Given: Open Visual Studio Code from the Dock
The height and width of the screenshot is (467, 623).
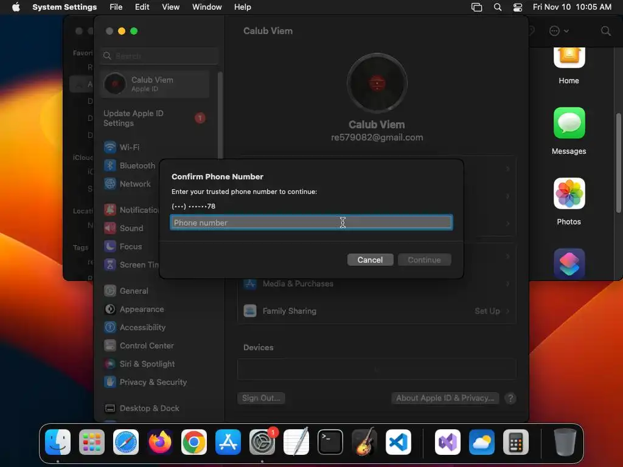Looking at the screenshot, I should coord(399,442).
